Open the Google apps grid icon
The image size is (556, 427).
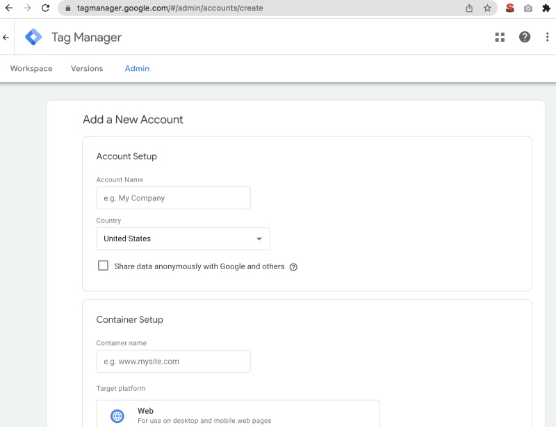(x=500, y=37)
